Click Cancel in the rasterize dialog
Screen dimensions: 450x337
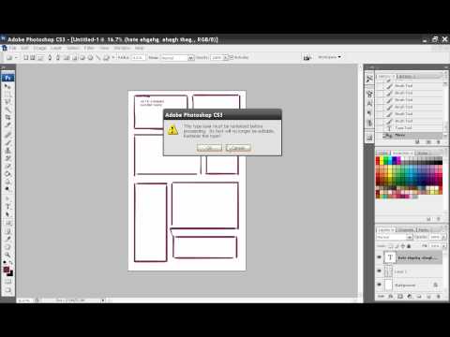click(x=238, y=148)
